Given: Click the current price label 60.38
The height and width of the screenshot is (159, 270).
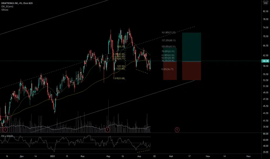Looking at the screenshot, I should pyautogui.click(x=265, y=61).
